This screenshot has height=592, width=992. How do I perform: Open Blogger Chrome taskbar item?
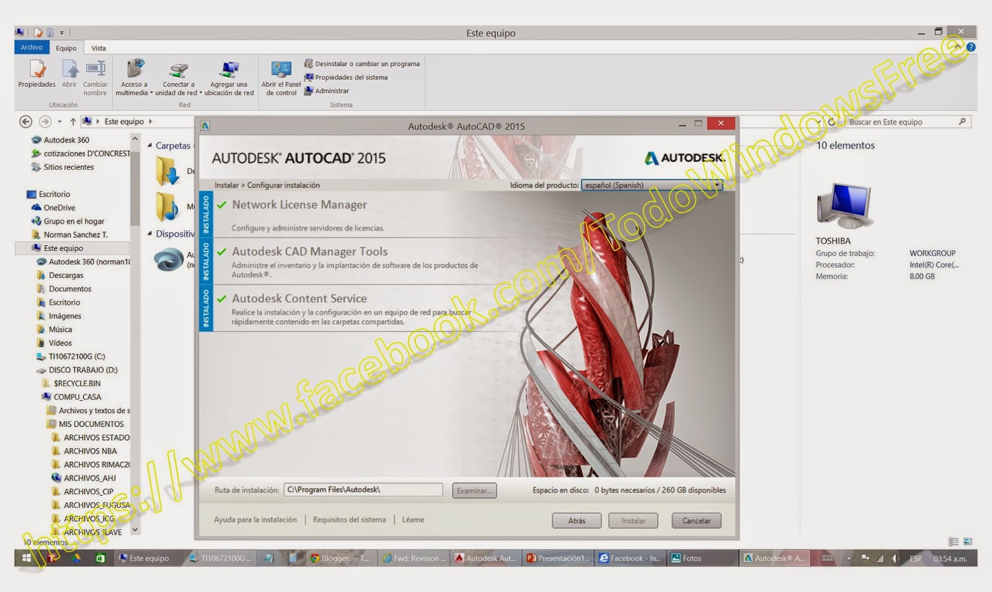point(340,558)
